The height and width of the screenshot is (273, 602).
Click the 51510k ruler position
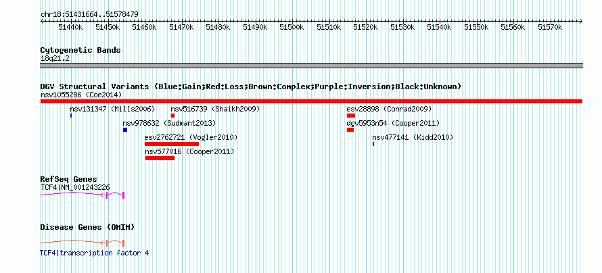(329, 27)
